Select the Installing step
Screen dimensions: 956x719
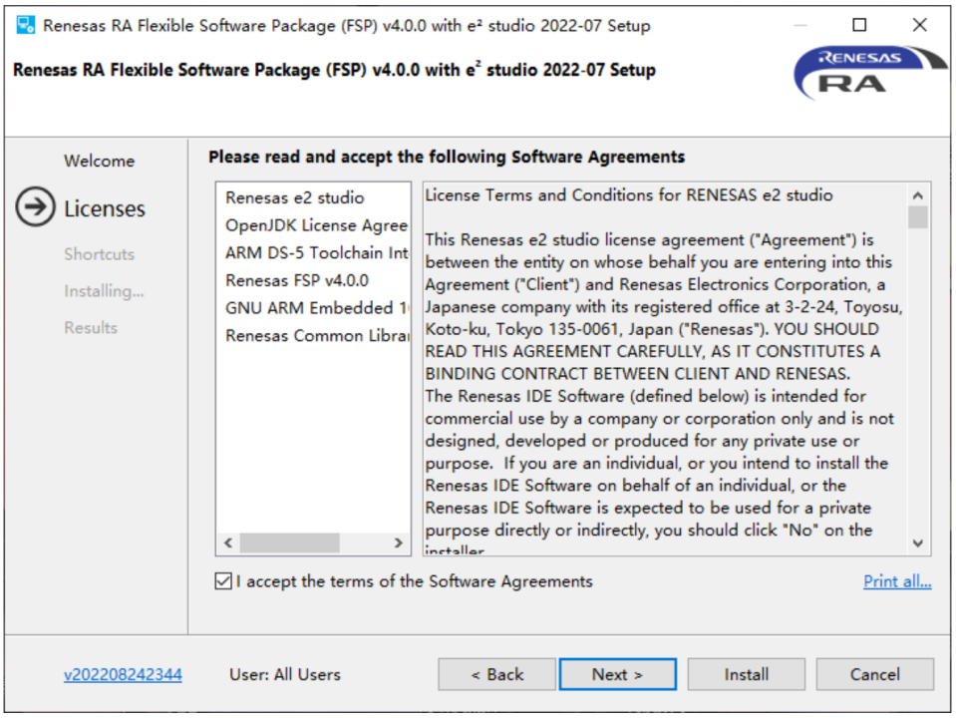click(104, 291)
